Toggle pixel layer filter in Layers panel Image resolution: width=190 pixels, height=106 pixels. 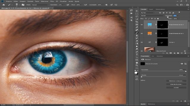click(160, 13)
